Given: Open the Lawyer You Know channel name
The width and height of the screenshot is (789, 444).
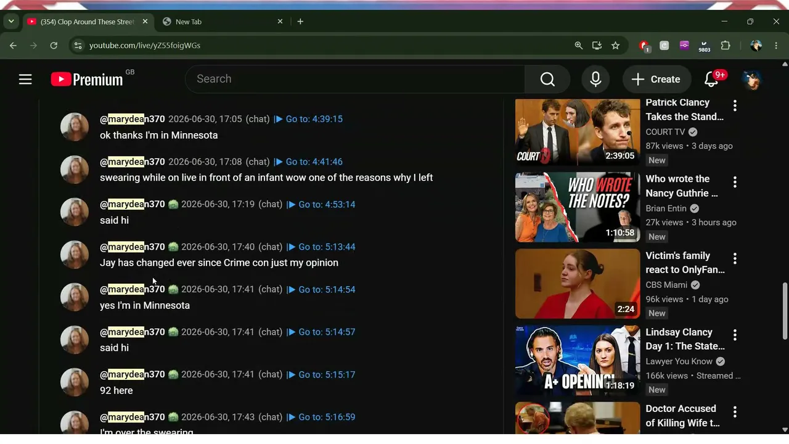Looking at the screenshot, I should (679, 361).
